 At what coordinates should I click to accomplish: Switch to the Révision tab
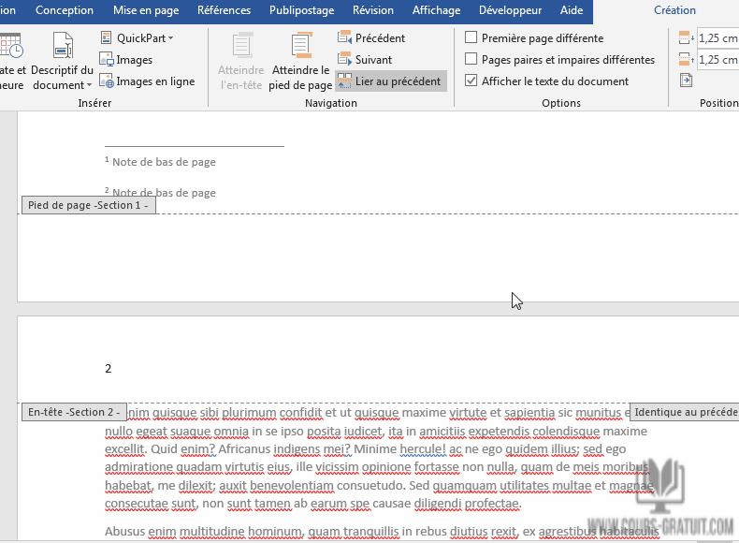pyautogui.click(x=372, y=10)
